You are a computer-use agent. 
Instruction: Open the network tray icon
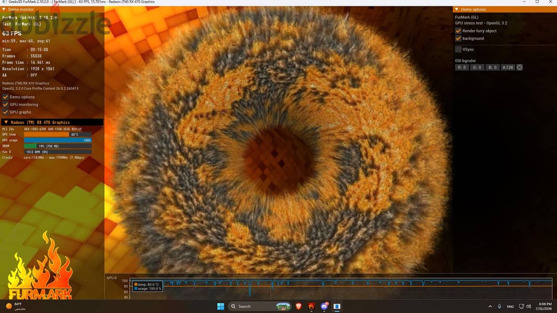pyautogui.click(x=521, y=306)
